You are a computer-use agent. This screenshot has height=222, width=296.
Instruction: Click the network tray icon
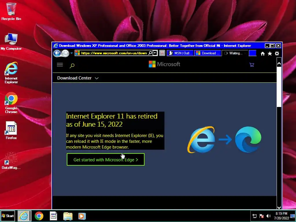tap(255, 216)
